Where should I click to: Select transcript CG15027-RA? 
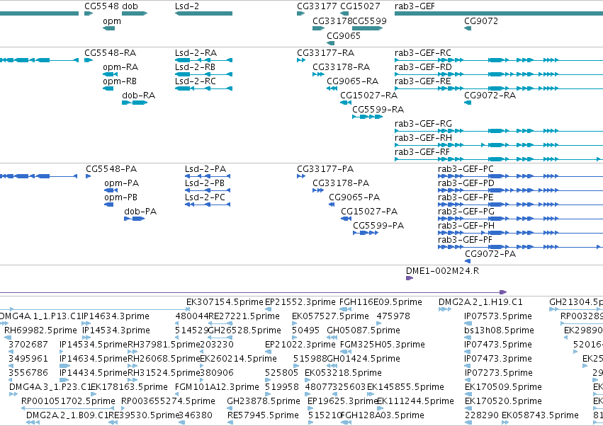[x=346, y=103]
